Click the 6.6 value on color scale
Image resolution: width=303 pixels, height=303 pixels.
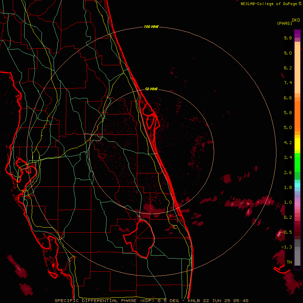[288, 98]
